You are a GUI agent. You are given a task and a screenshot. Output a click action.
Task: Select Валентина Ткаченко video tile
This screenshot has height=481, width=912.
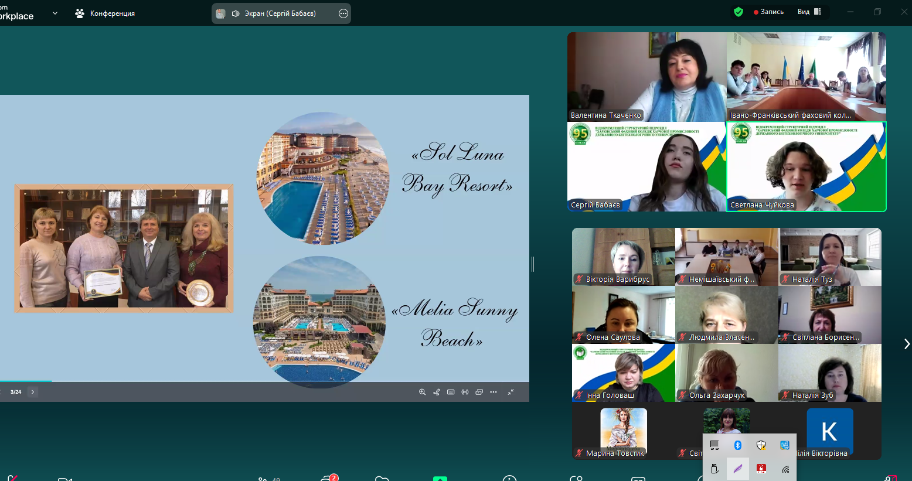[647, 77]
